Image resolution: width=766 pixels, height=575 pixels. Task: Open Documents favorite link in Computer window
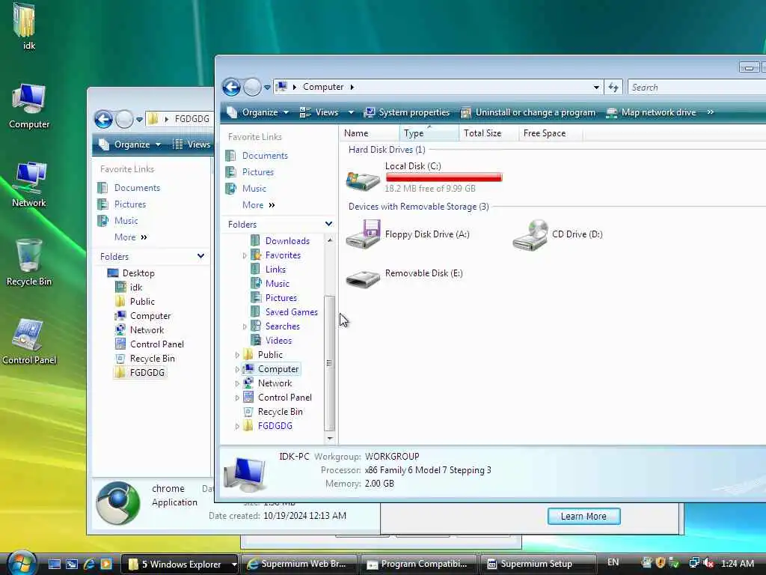(265, 156)
